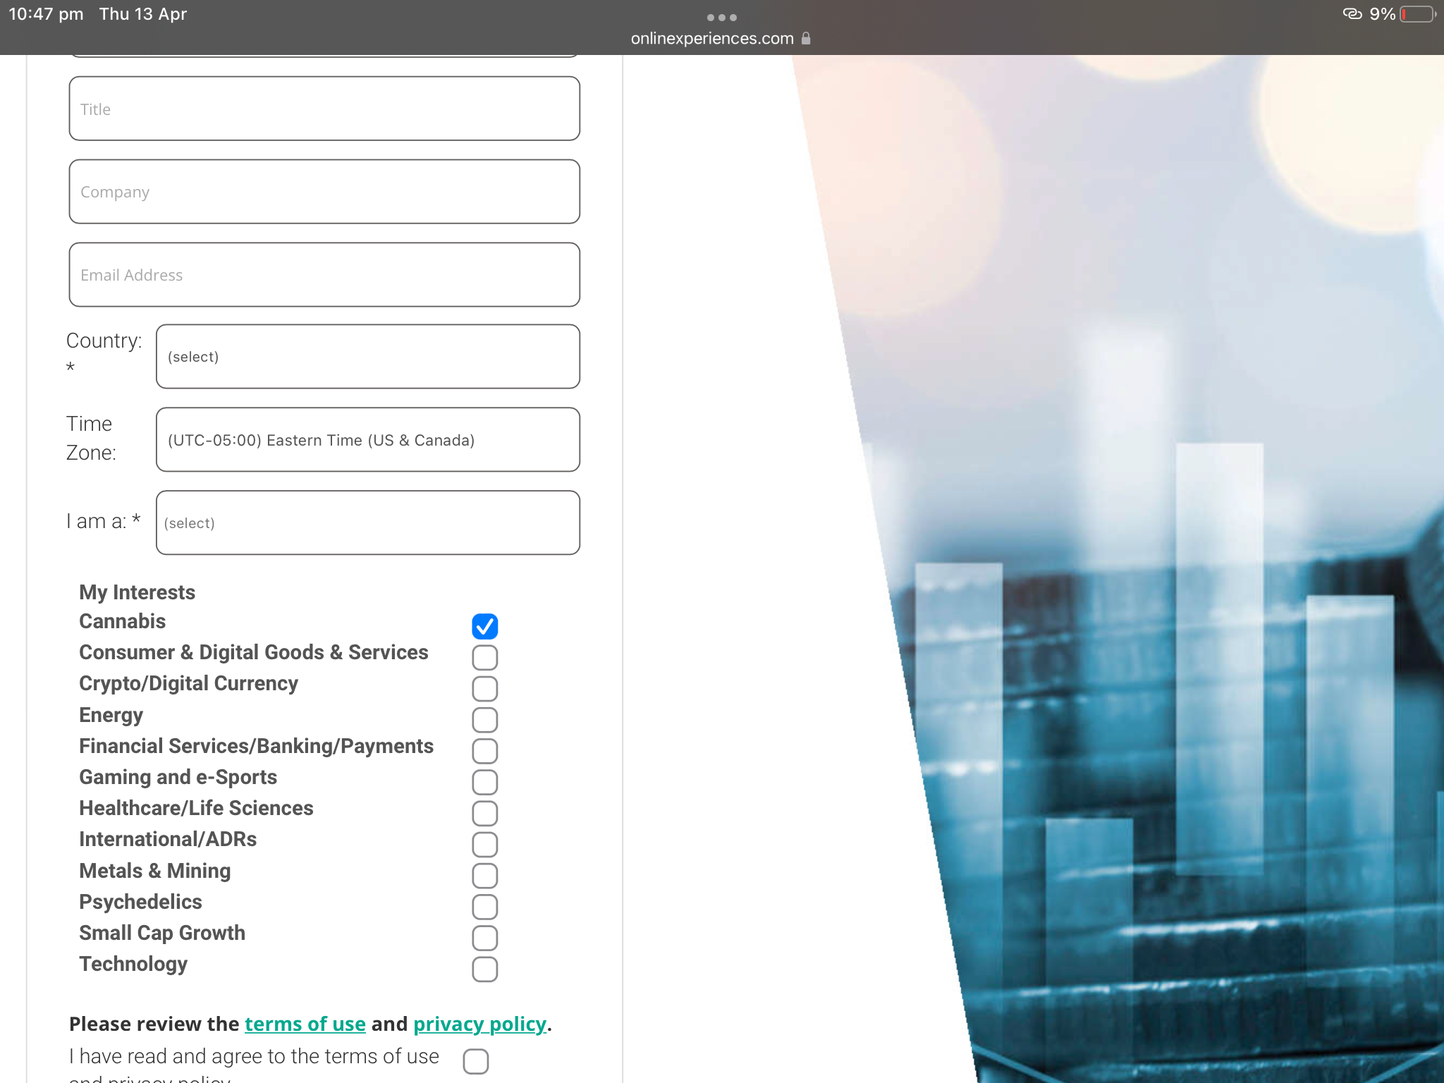Open the Time Zone dropdown
The image size is (1444, 1083).
[x=367, y=440]
